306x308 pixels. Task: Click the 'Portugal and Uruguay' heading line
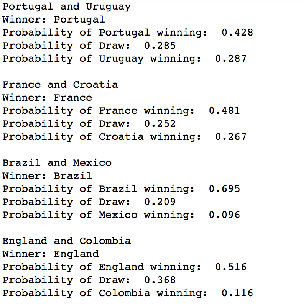tap(66, 7)
